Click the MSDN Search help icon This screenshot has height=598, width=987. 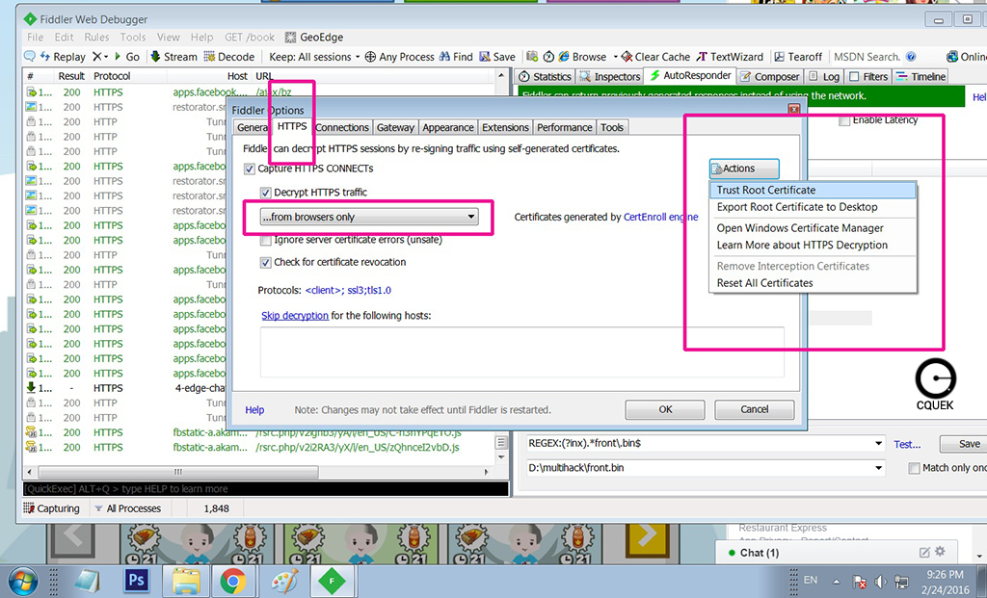pos(910,57)
